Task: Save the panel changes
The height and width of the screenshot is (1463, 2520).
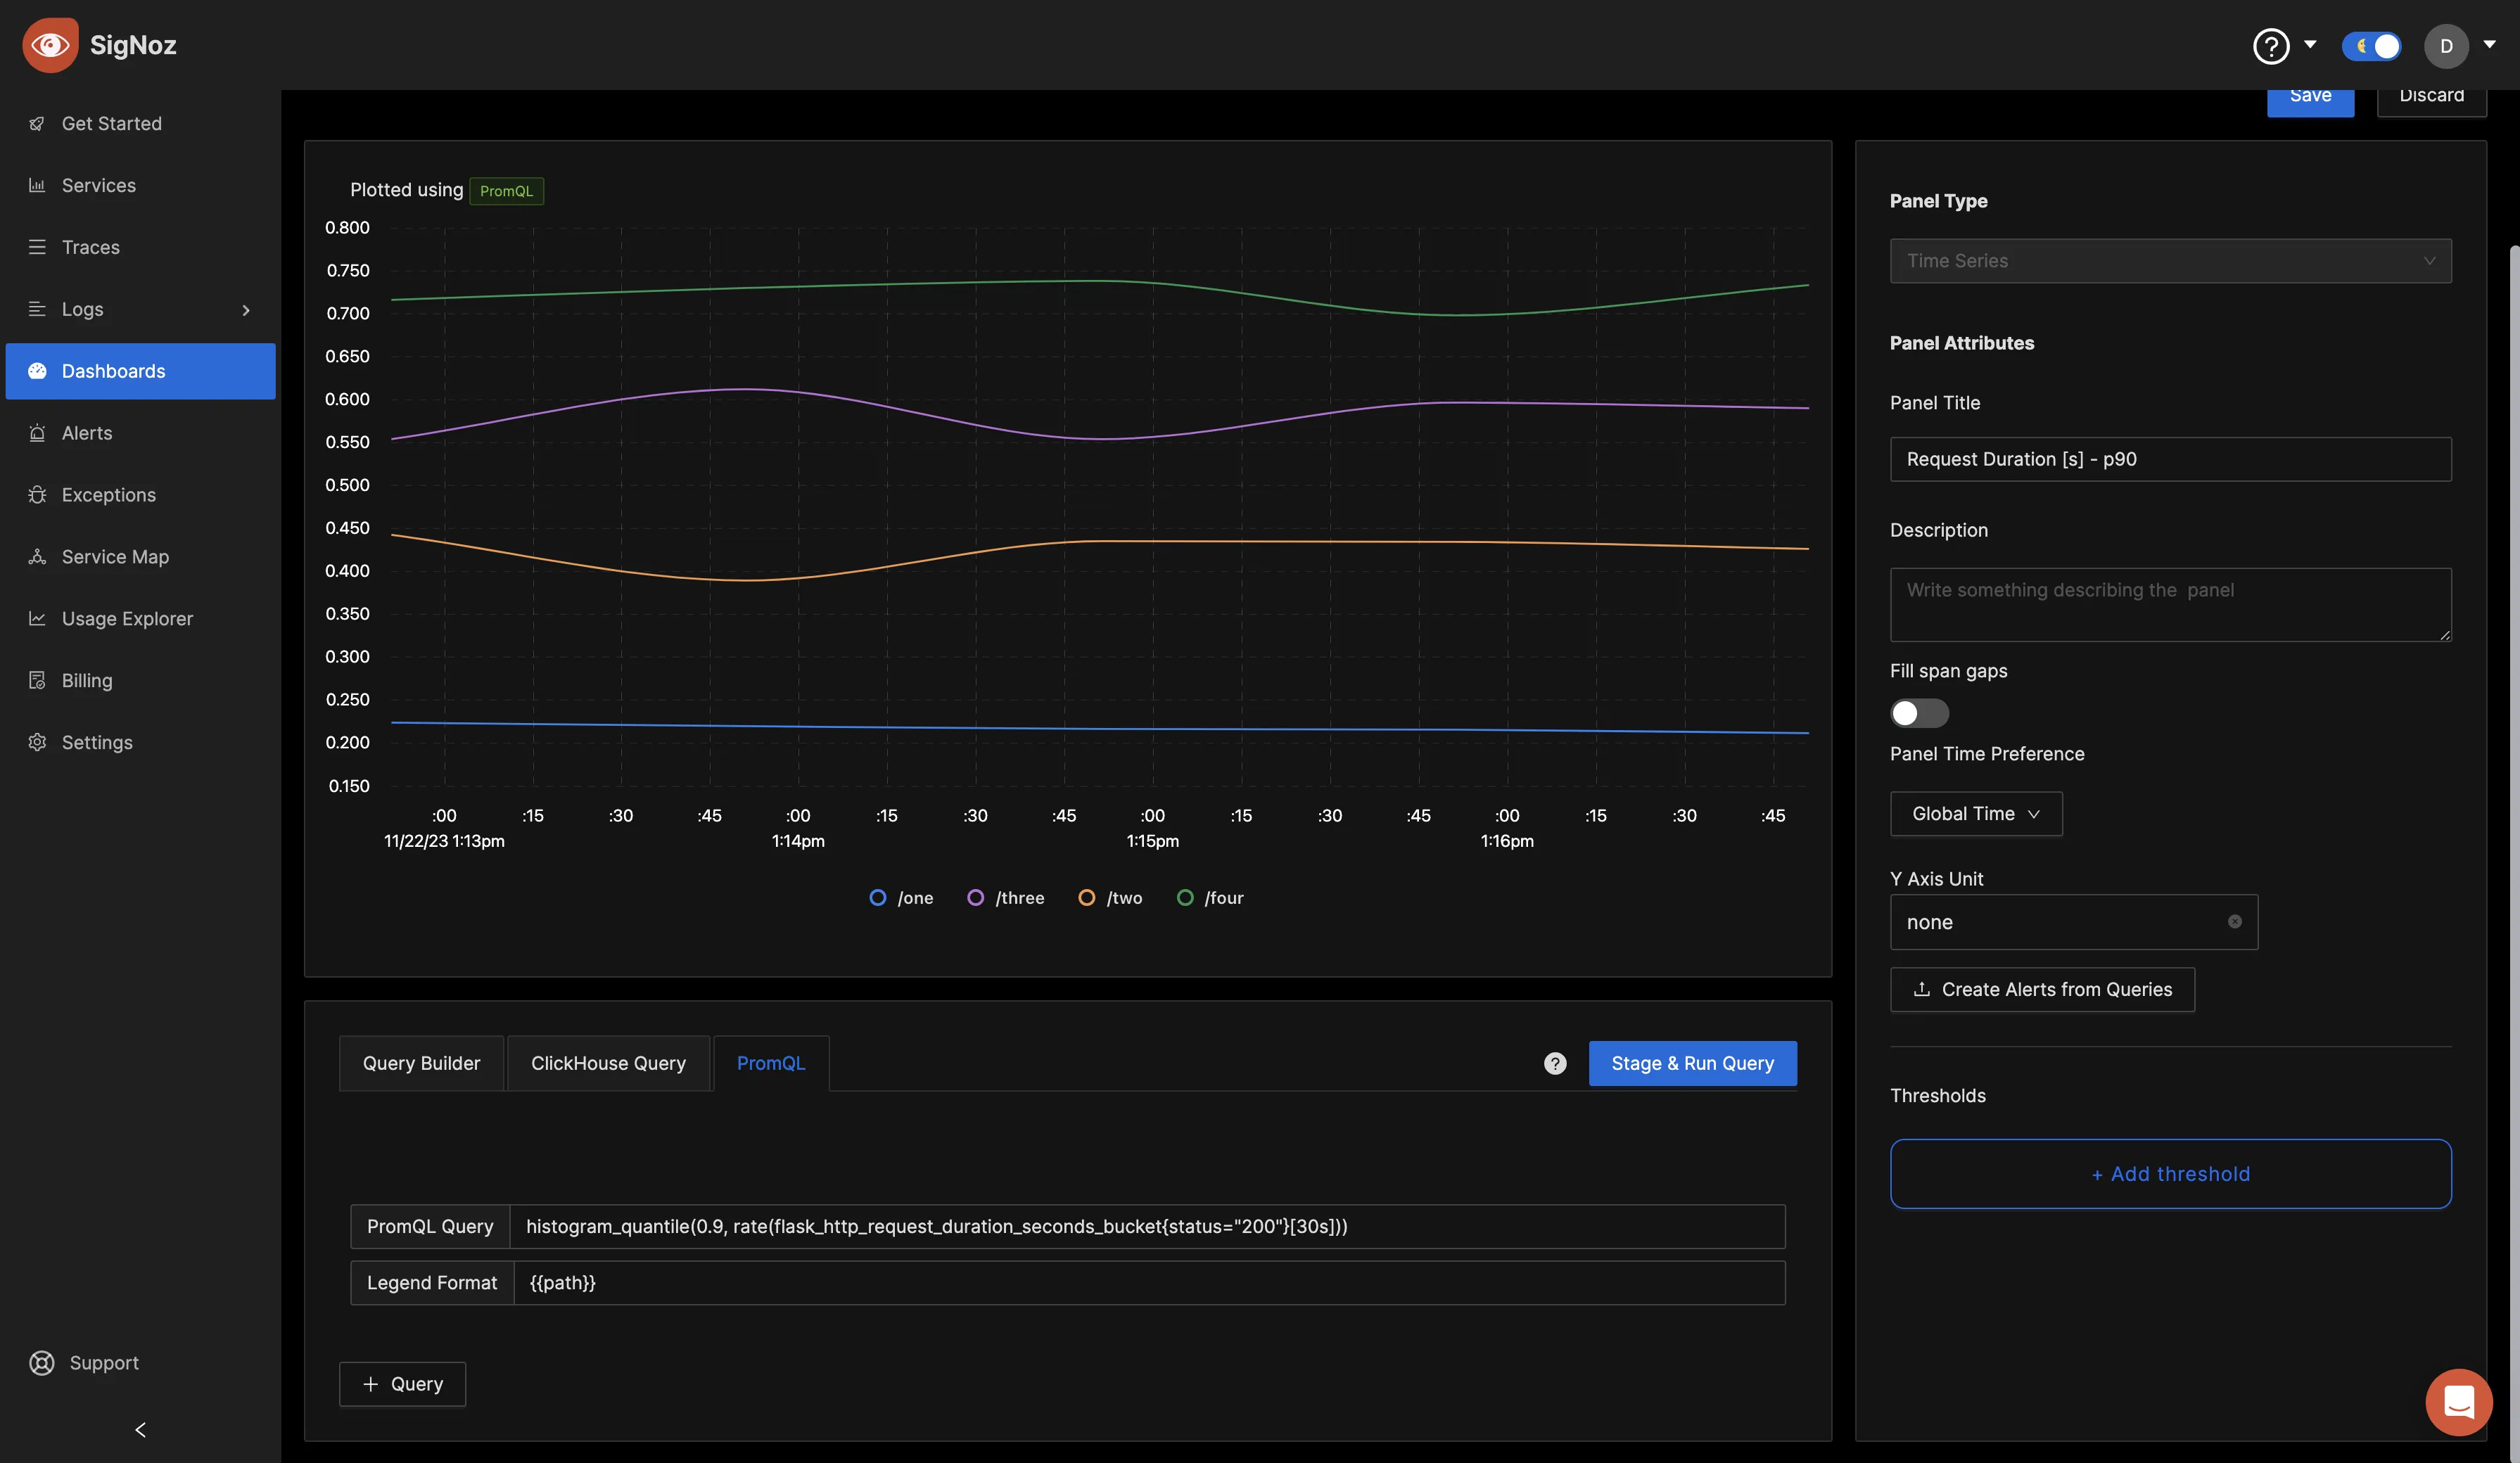Action: click(2310, 100)
